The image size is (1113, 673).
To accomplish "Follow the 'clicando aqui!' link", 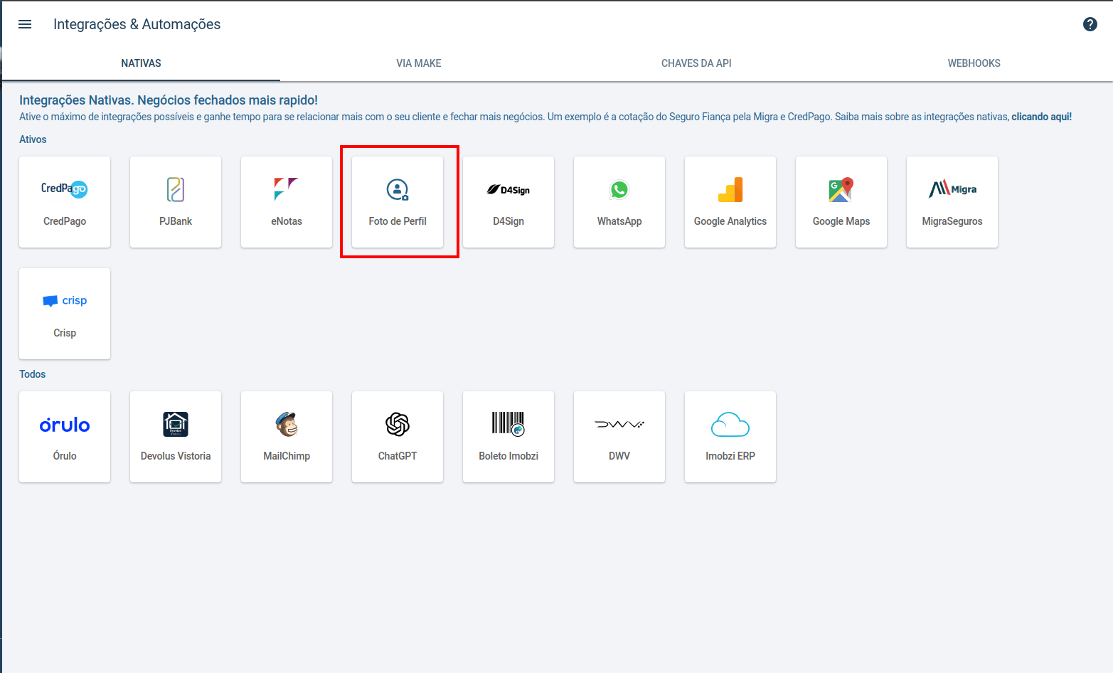I will tap(1041, 117).
